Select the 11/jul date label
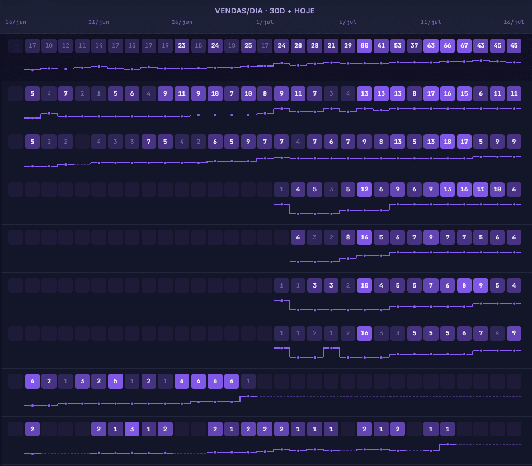The height and width of the screenshot is (466, 532). (431, 22)
